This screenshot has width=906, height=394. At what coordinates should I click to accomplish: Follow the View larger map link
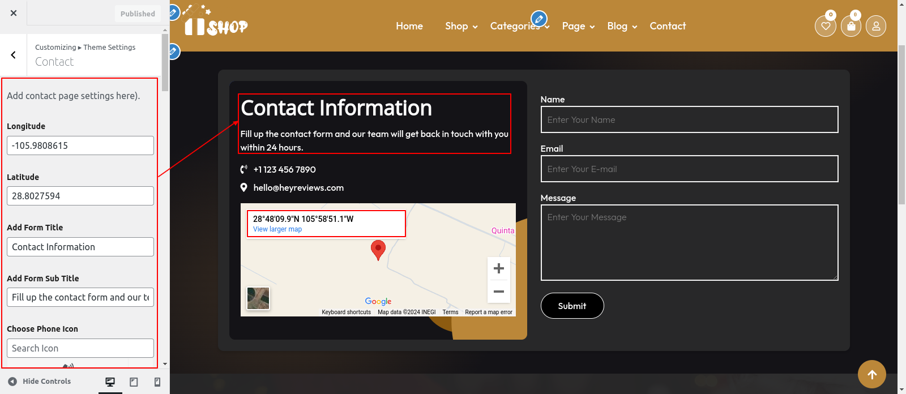pos(277,229)
